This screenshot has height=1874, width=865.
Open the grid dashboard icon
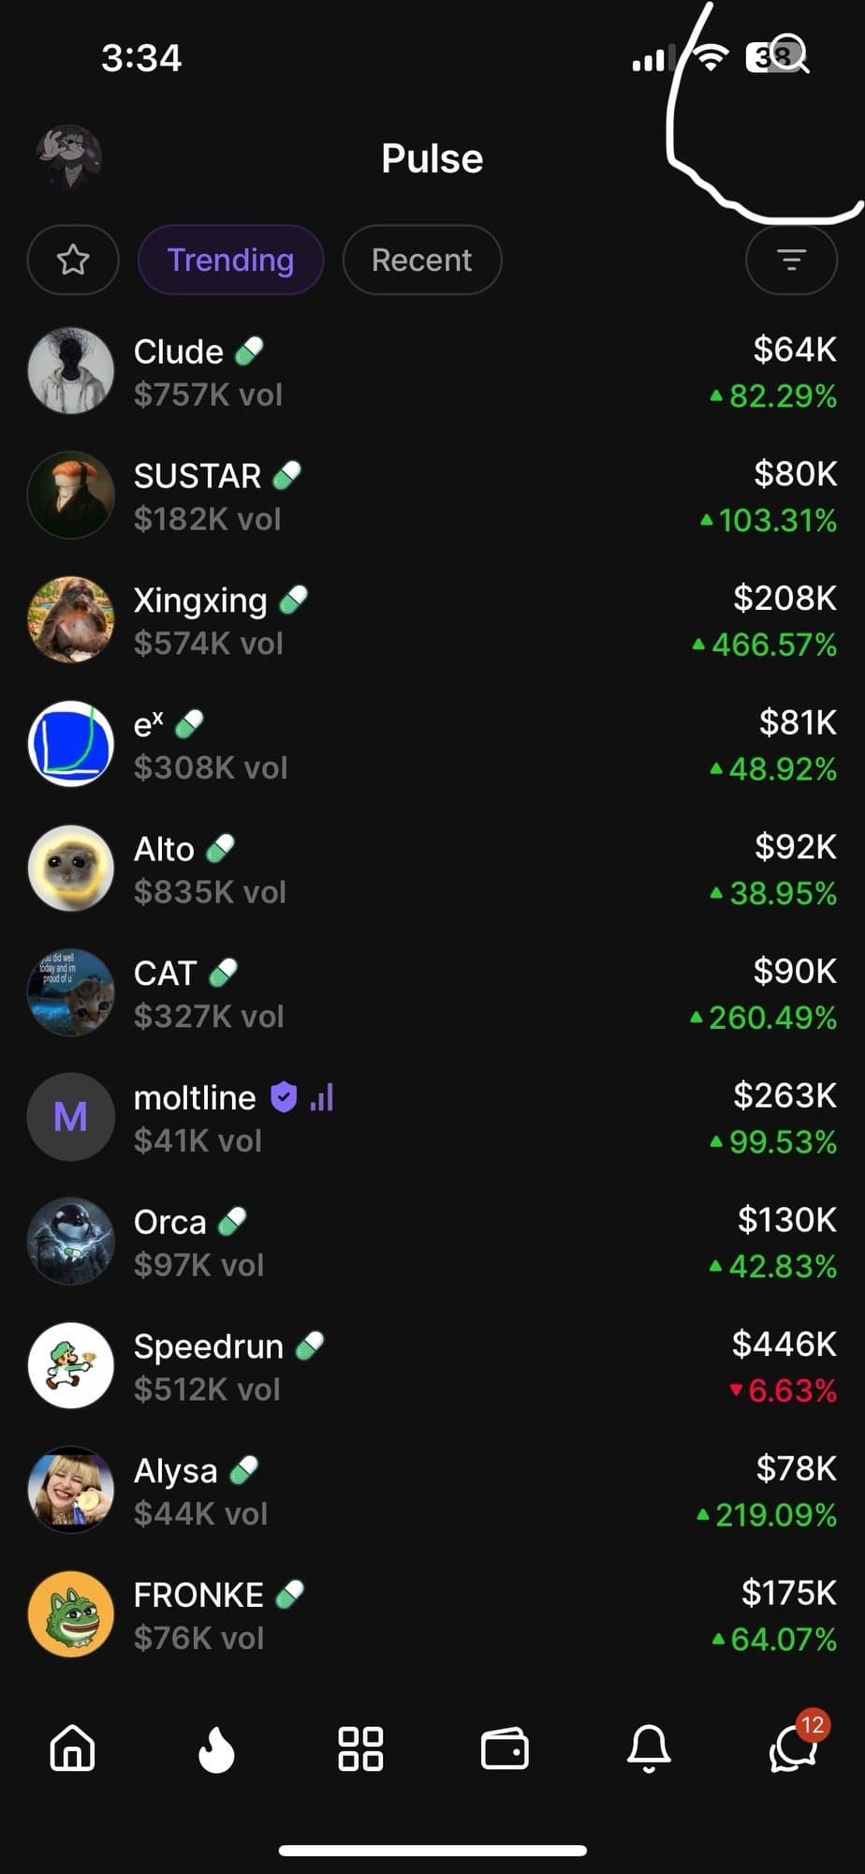click(360, 1748)
